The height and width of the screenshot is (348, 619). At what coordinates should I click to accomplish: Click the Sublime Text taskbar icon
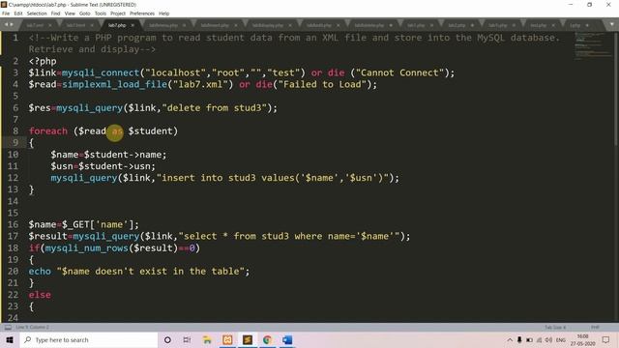[248, 340]
